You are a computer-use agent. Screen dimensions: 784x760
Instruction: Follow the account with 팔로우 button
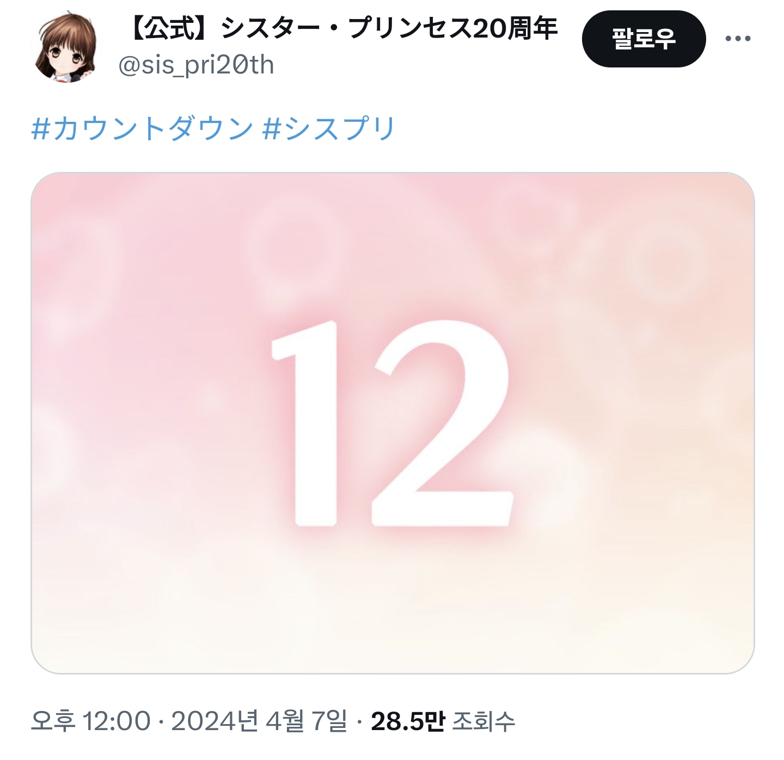point(644,39)
